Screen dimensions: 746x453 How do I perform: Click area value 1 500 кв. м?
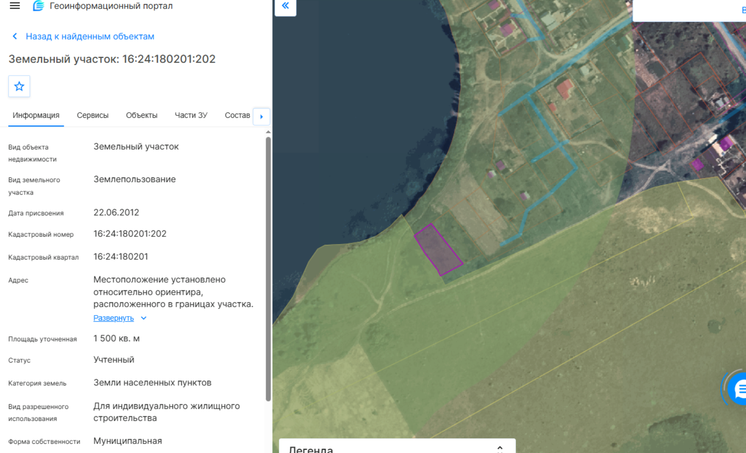[116, 339]
